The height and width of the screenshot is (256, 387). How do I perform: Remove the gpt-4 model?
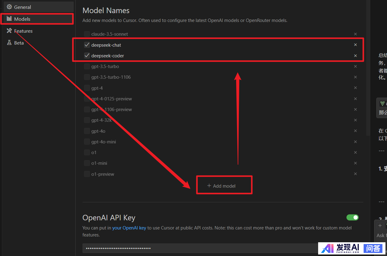(355, 88)
